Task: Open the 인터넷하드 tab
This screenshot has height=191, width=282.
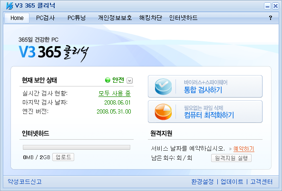Action: point(183,18)
